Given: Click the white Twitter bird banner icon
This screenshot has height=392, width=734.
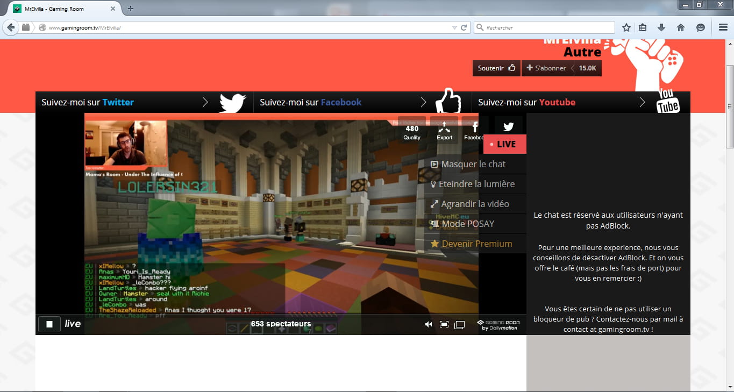Looking at the screenshot, I should [232, 102].
